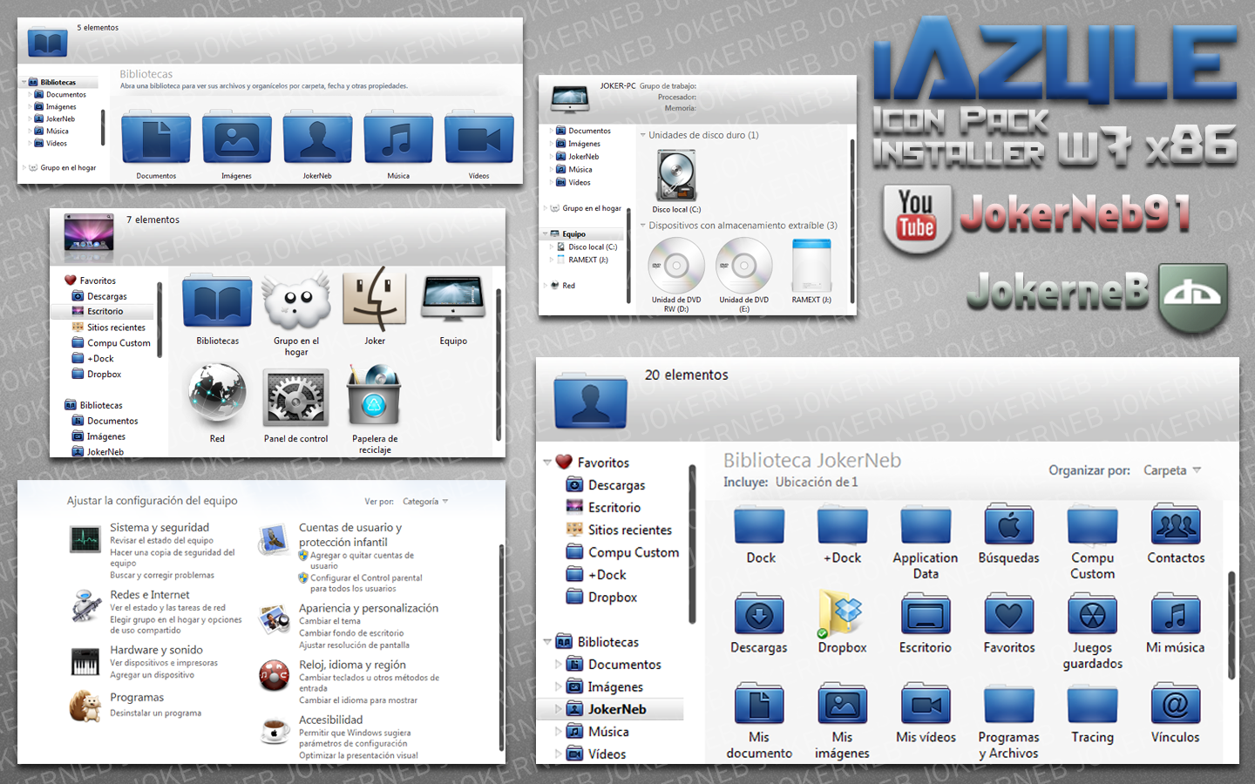Screen dimensions: 1255x784
Task: Open Papelera de reciclaje icon
Action: tap(375, 396)
